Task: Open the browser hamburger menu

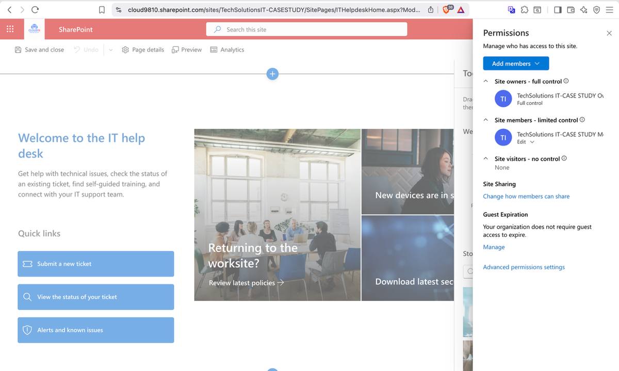Action: click(609, 9)
